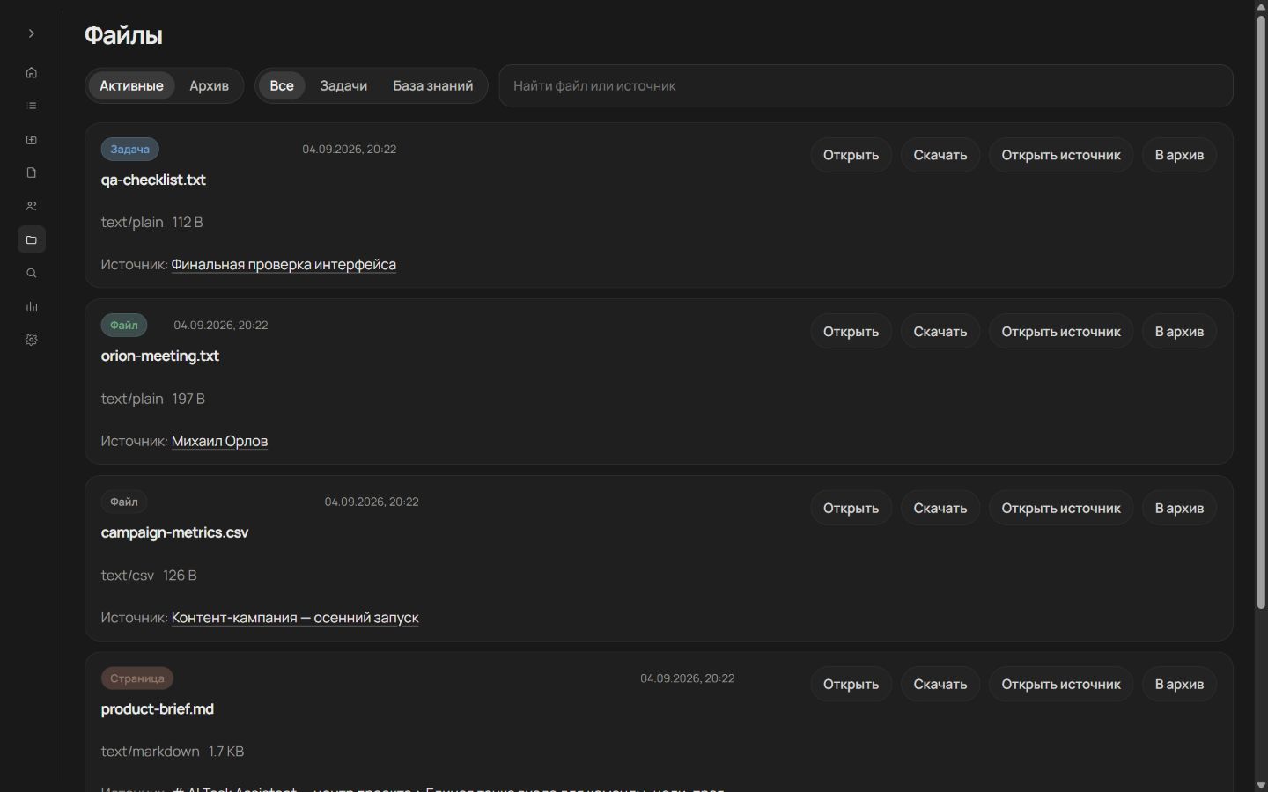Switch to the Архив tab
The width and height of the screenshot is (1268, 792).
pos(209,85)
